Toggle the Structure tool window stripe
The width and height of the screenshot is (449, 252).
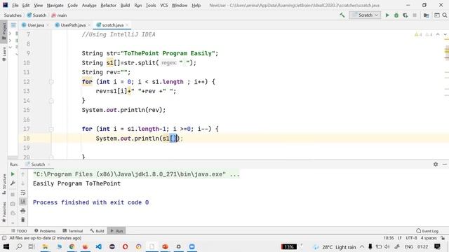(4, 184)
